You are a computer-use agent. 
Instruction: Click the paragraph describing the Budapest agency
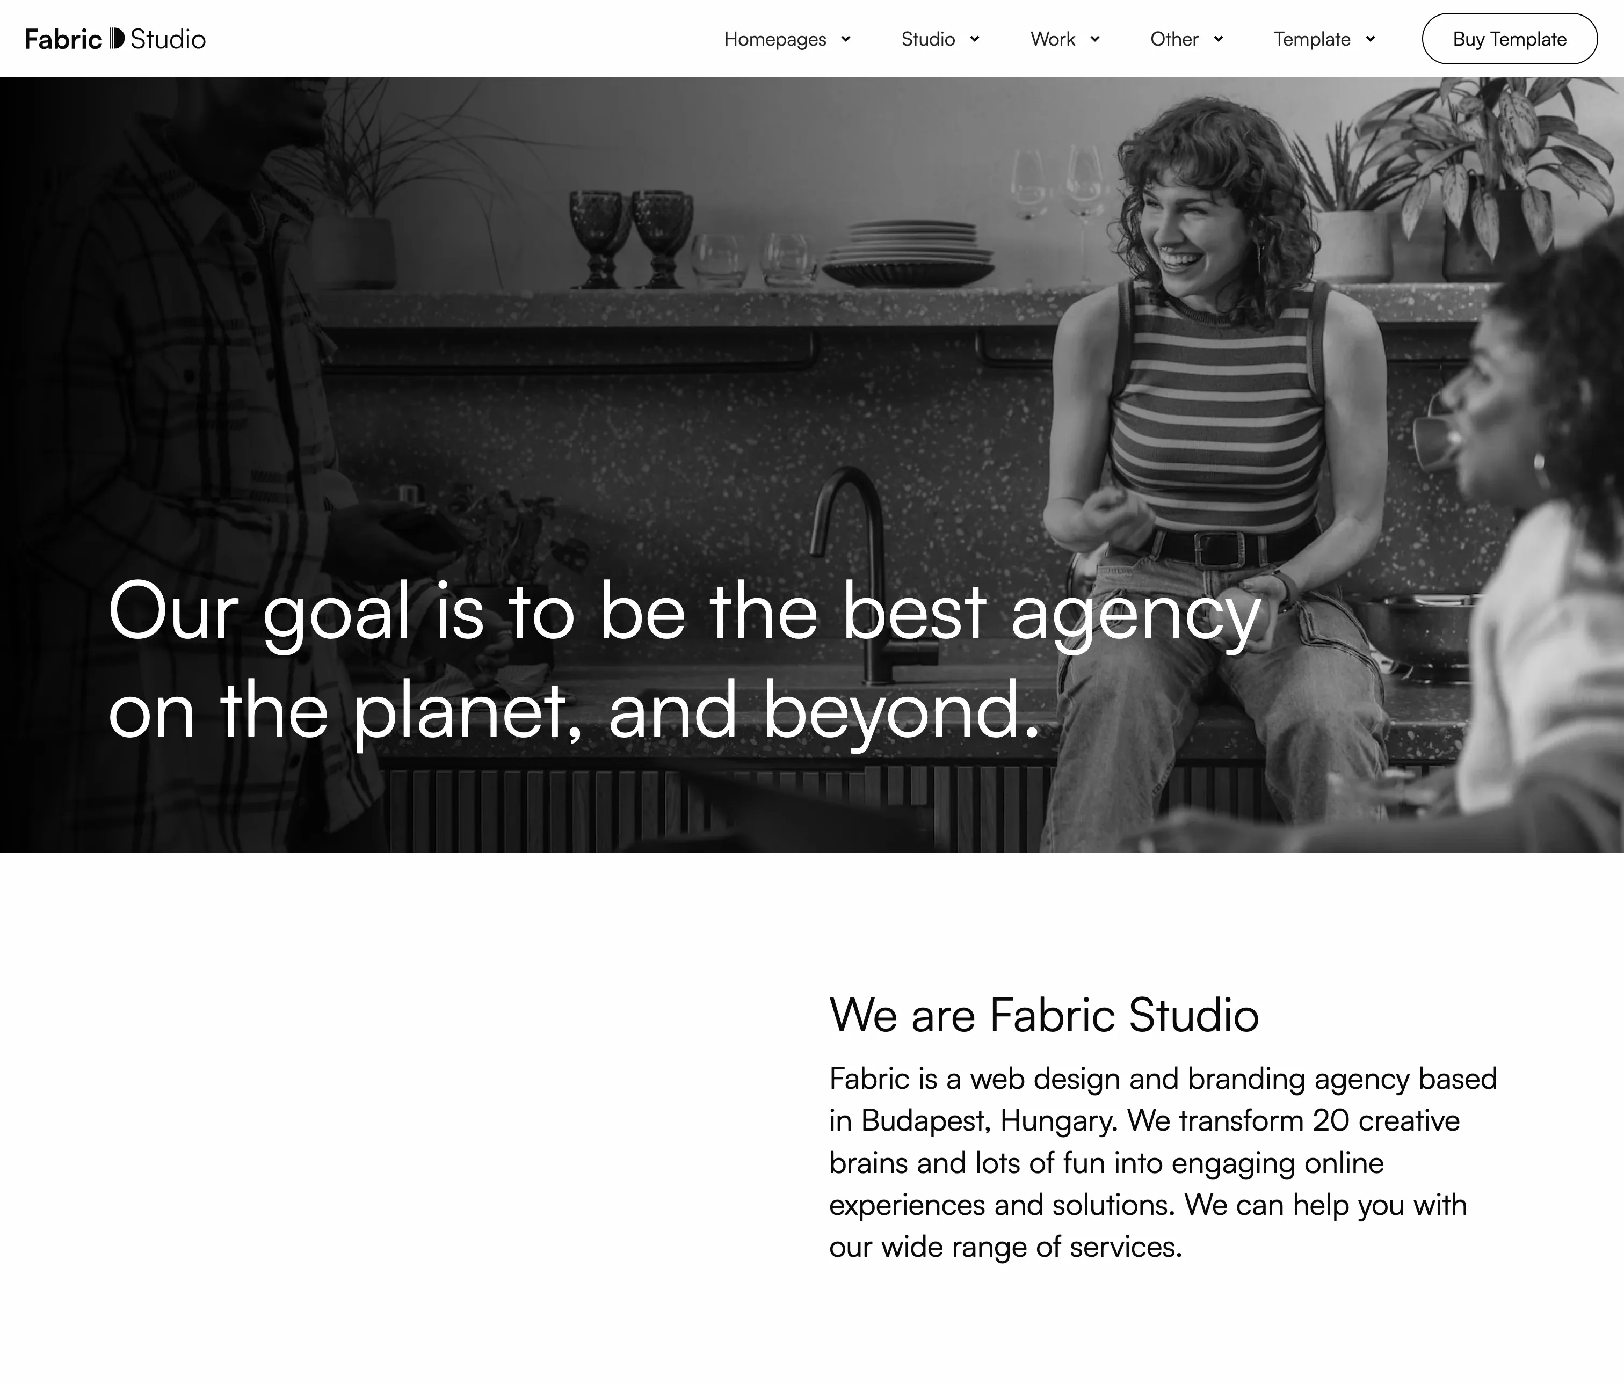pyautogui.click(x=1163, y=1162)
